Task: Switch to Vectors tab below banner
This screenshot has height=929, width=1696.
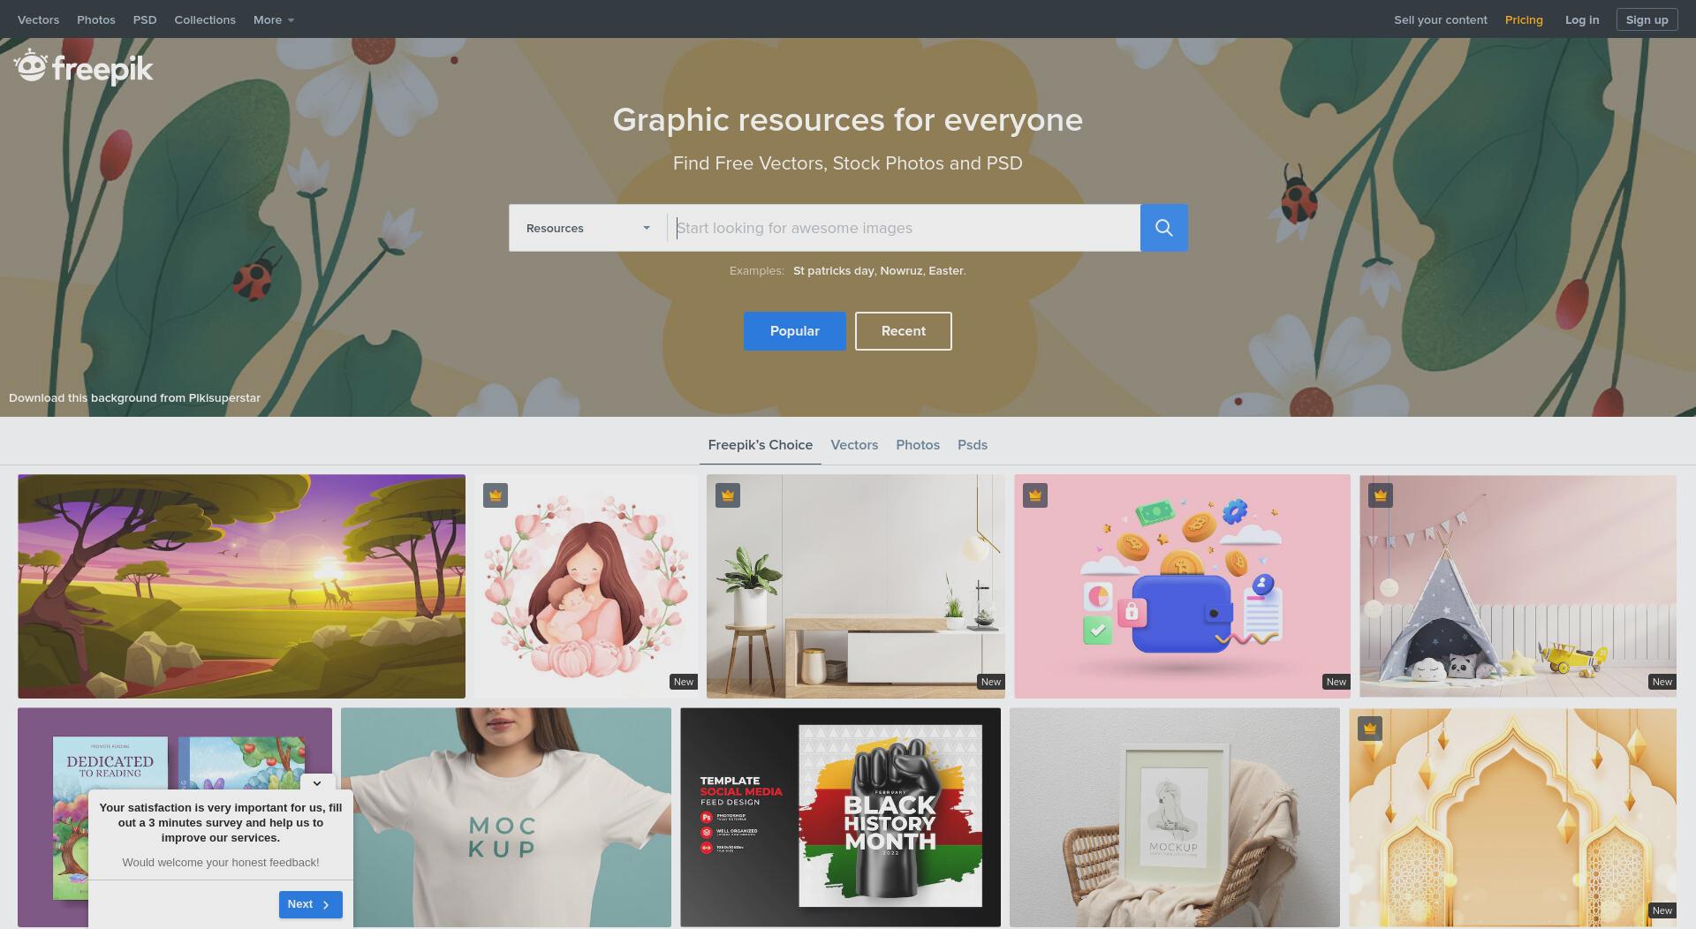Action: pos(854,445)
